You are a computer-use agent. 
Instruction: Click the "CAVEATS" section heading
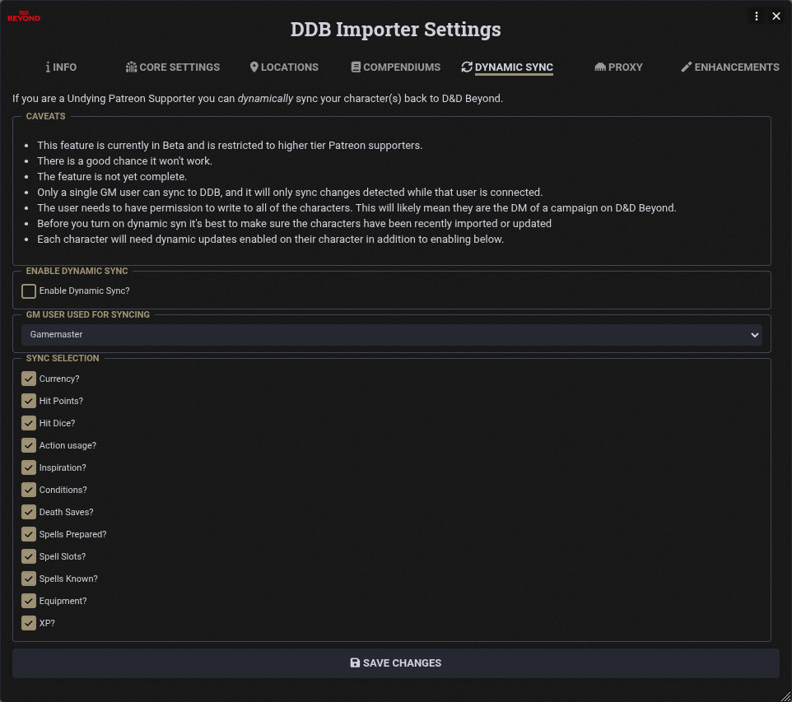coord(45,116)
